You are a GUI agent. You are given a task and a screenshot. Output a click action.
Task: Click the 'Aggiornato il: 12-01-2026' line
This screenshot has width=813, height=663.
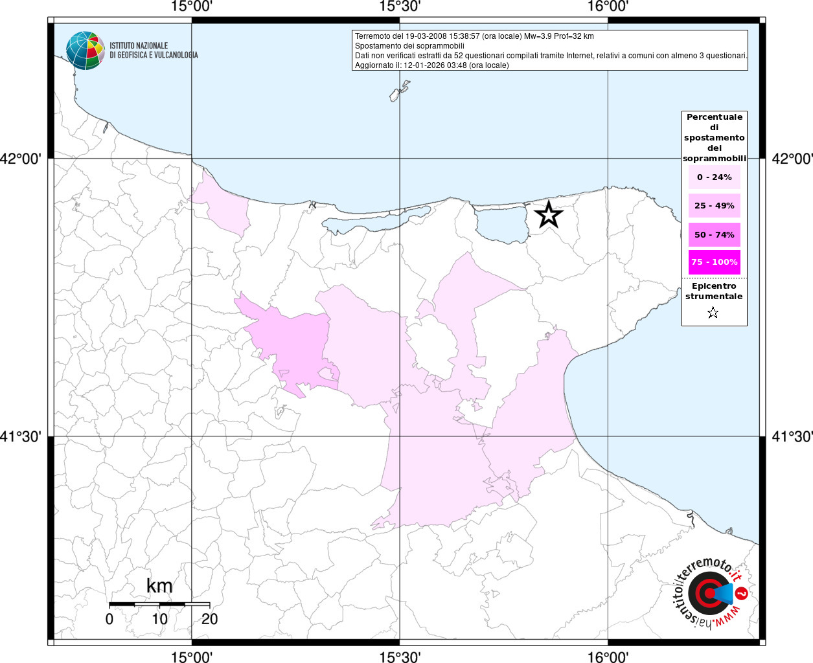[x=432, y=65]
